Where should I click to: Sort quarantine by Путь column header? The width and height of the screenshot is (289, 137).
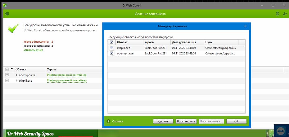[221, 42]
